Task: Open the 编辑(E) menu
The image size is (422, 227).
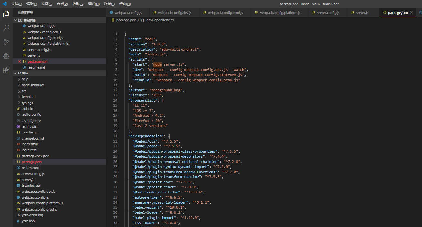Action: point(32,4)
